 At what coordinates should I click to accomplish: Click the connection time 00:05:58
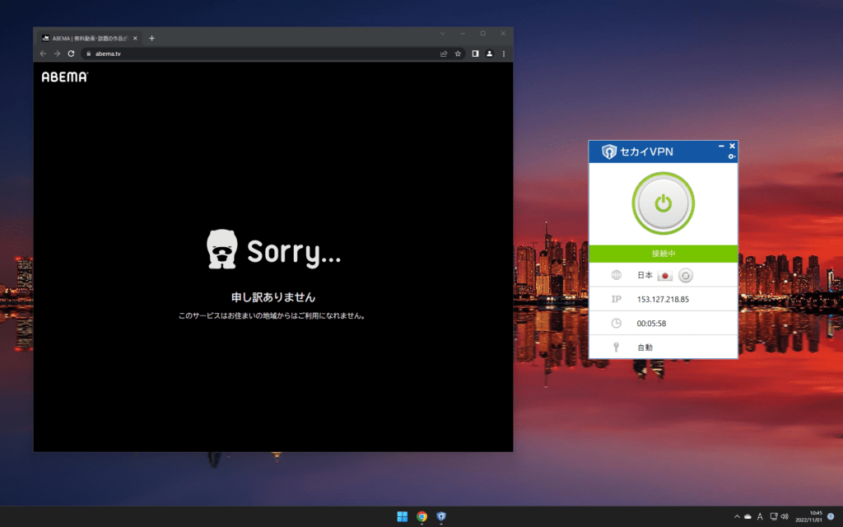coord(651,324)
